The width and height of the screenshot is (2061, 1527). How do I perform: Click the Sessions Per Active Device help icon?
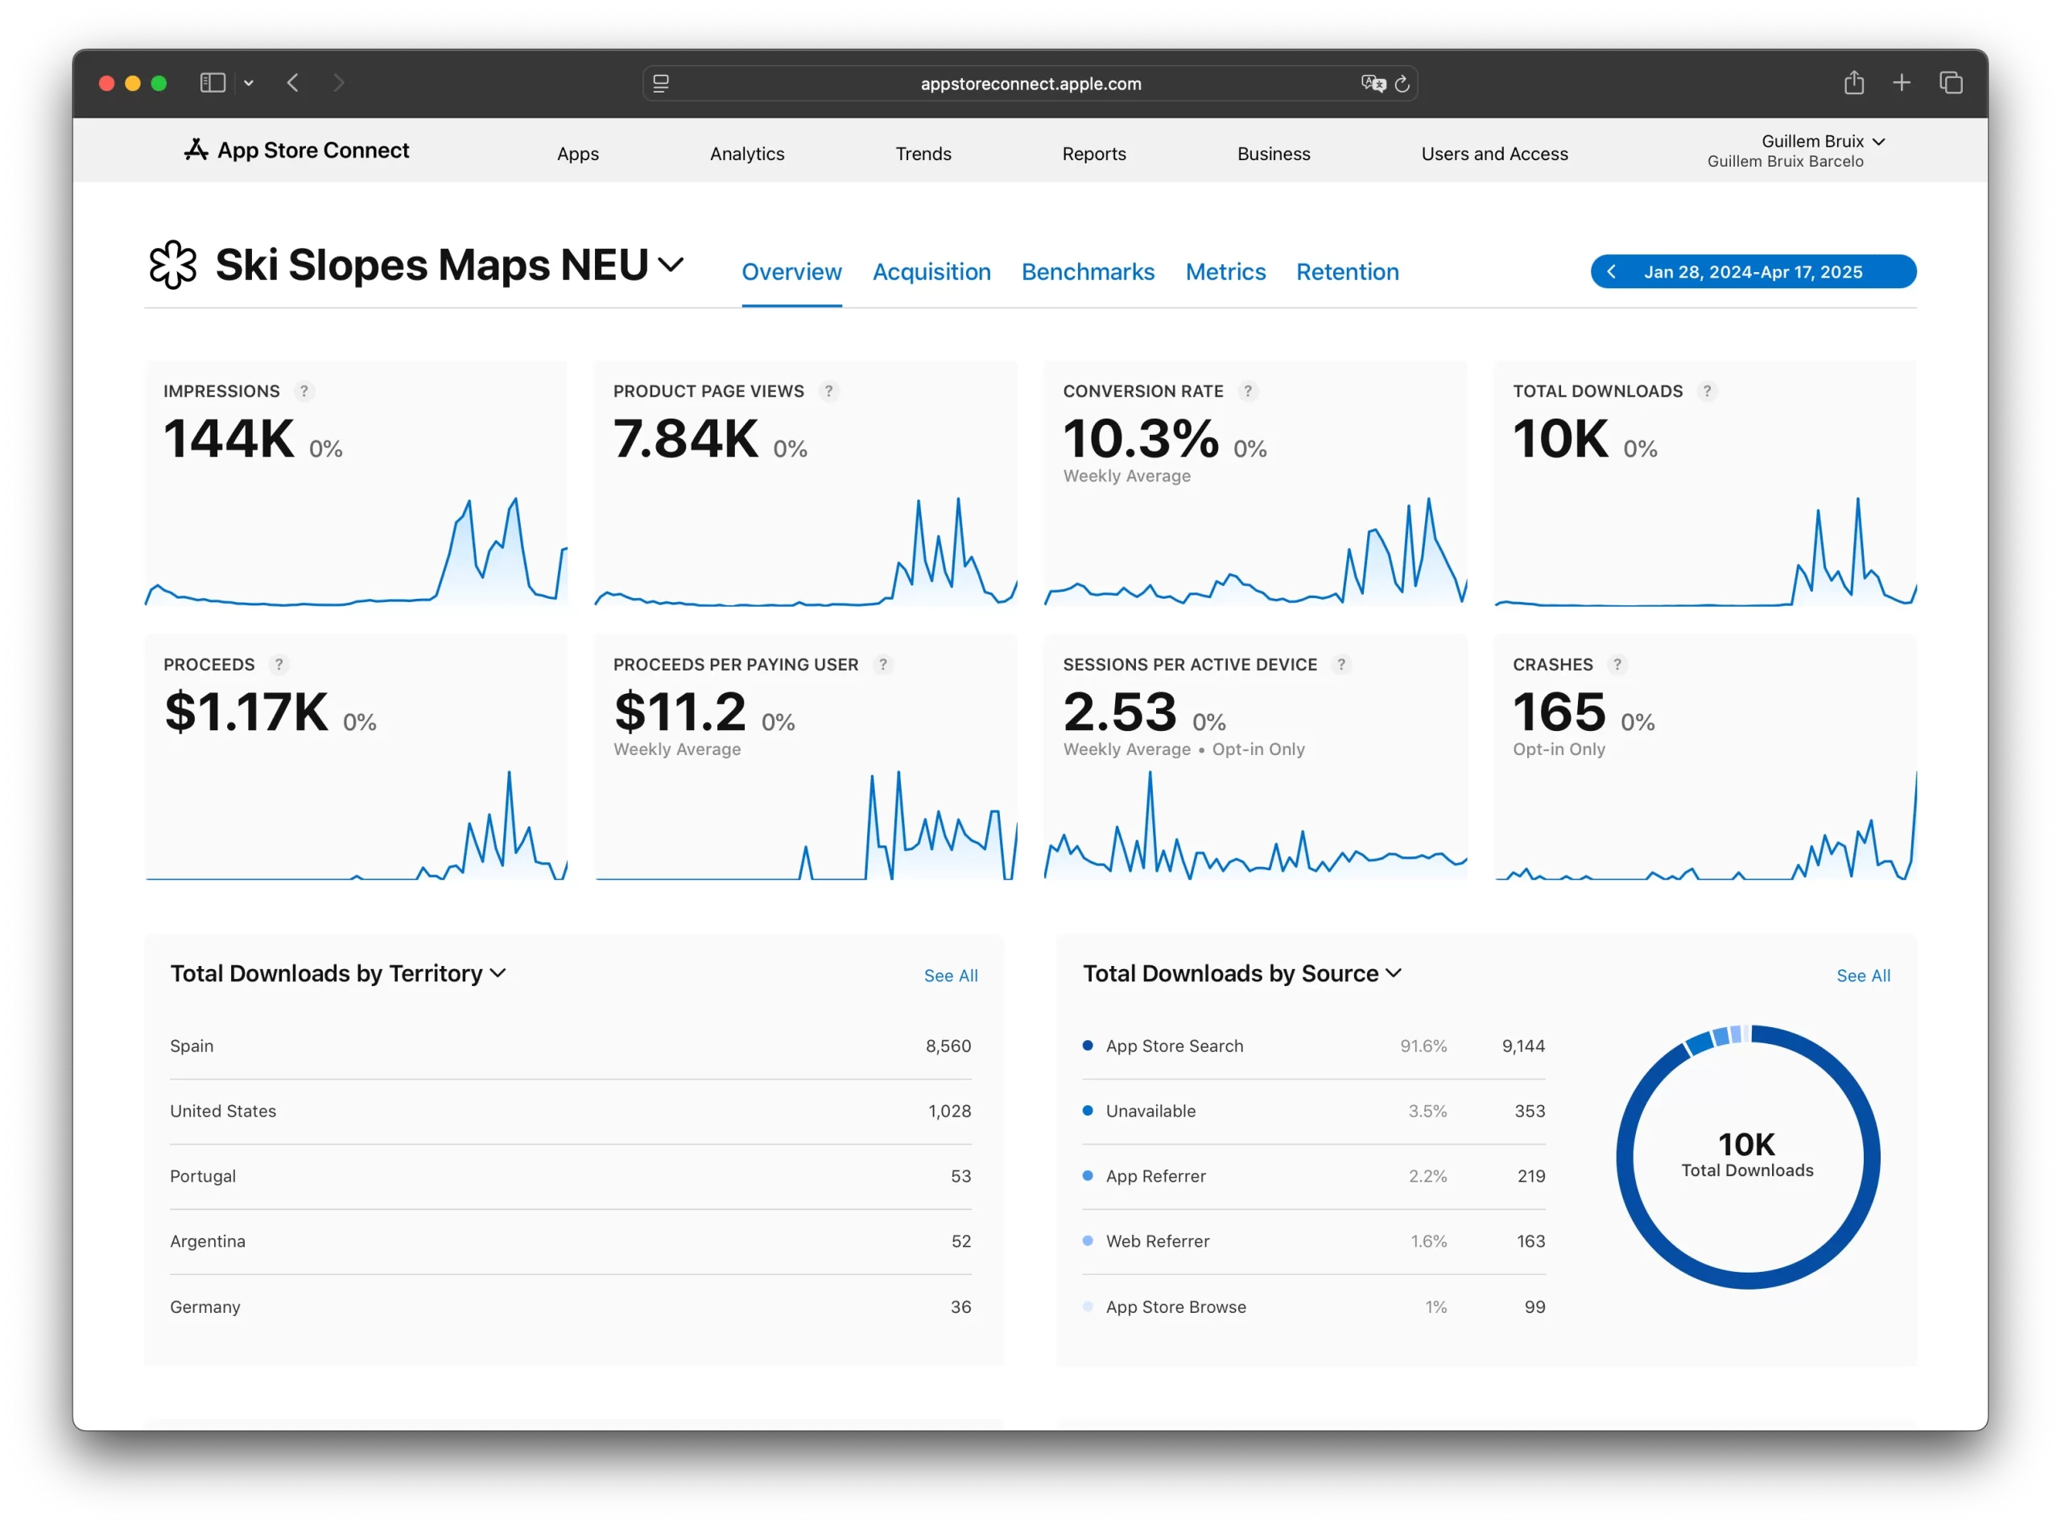[x=1341, y=665]
